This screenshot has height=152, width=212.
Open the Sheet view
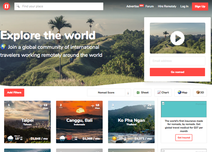click(143, 92)
